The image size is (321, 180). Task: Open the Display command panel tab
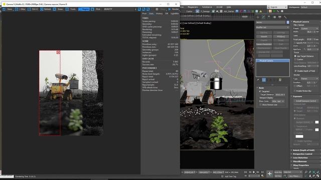pos(280,17)
